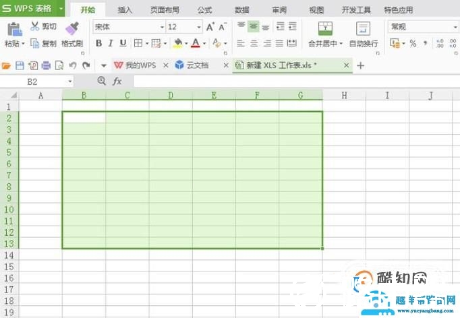
Task: Open the Name Box dropdown arrow
Action: coord(70,82)
